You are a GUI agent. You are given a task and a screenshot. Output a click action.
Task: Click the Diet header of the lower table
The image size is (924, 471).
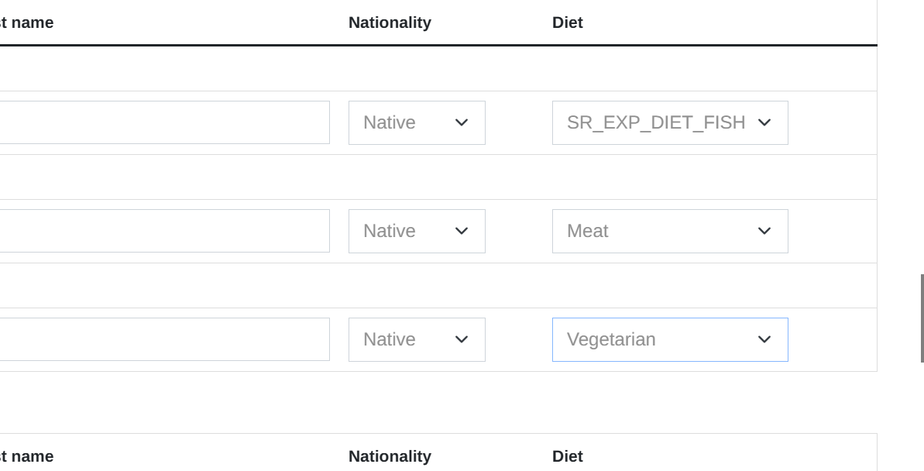tap(568, 456)
